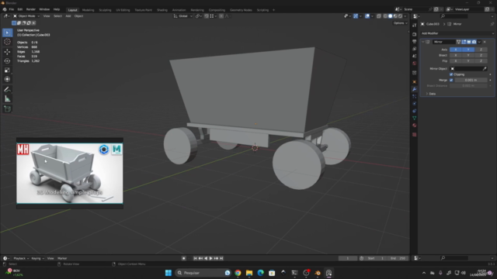Open the Object Mode dropdown
The height and width of the screenshot is (279, 497).
click(x=26, y=16)
